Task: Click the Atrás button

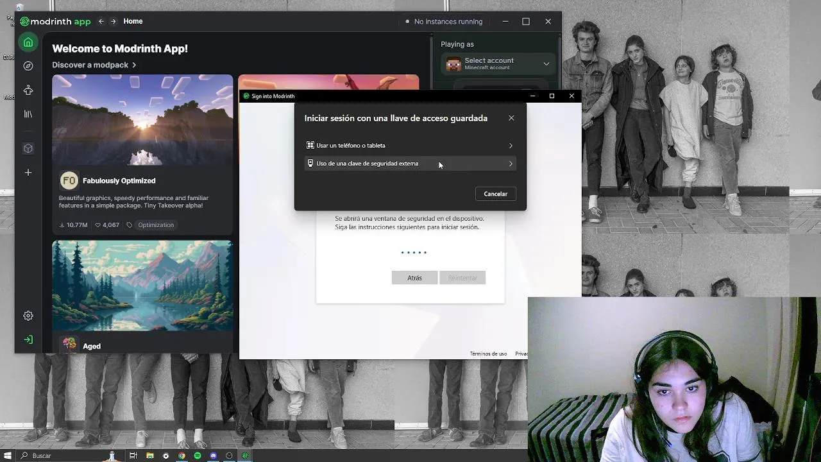Action: (x=414, y=278)
